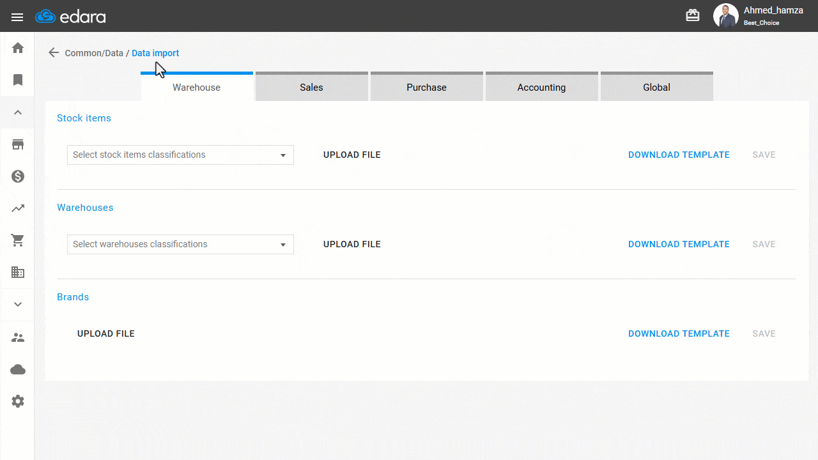Open the cloud sidebar icon
This screenshot has width=818, height=460.
pyautogui.click(x=18, y=369)
